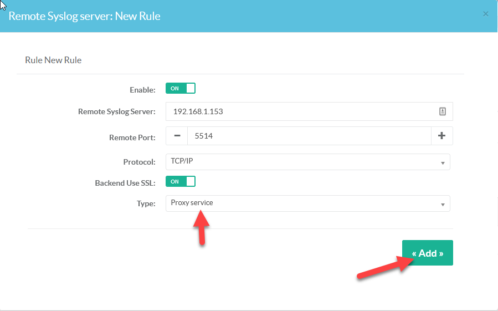The height and width of the screenshot is (311, 498).
Task: Click the Type dropdown arrow
Action: [443, 205]
